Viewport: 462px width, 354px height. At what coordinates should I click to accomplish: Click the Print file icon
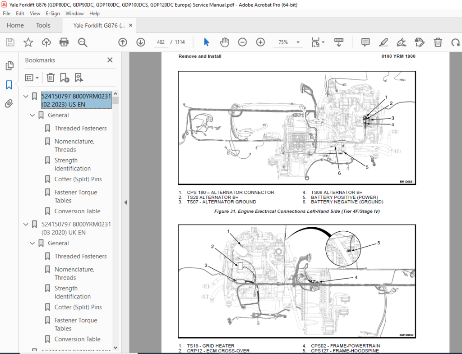(64, 42)
